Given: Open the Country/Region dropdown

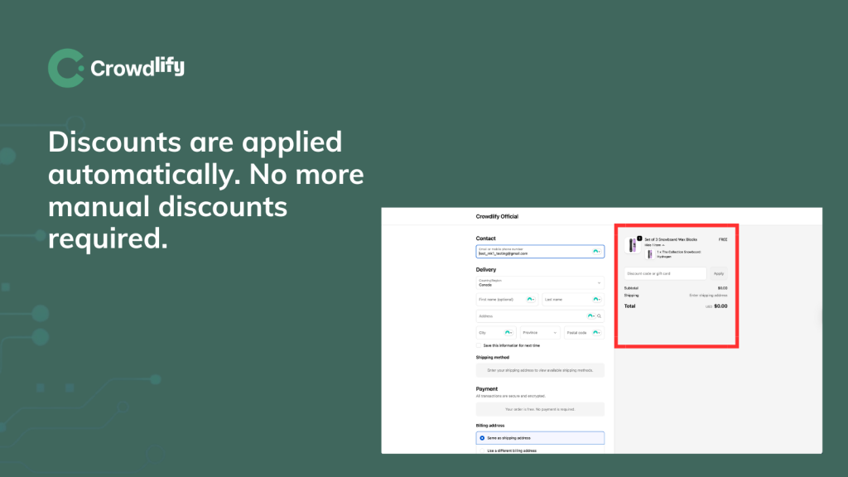Looking at the screenshot, I should click(540, 282).
